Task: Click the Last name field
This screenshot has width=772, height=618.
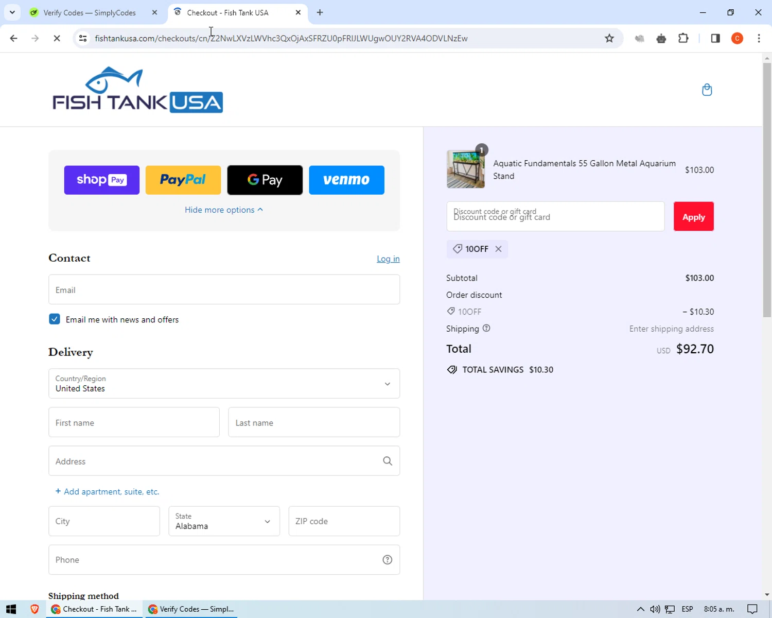Action: tap(314, 422)
